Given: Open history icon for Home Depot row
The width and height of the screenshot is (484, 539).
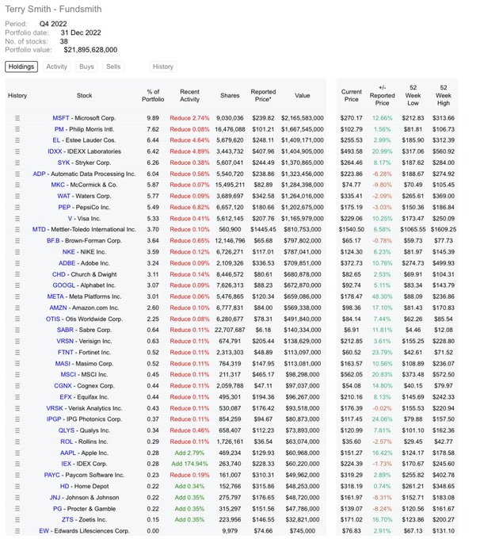Looking at the screenshot, I should (17, 487).
